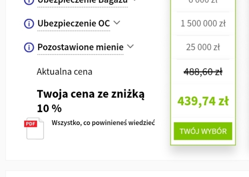The height and width of the screenshot is (177, 249).
Task: Click the Aktualna cena text
Action: pos(64,72)
